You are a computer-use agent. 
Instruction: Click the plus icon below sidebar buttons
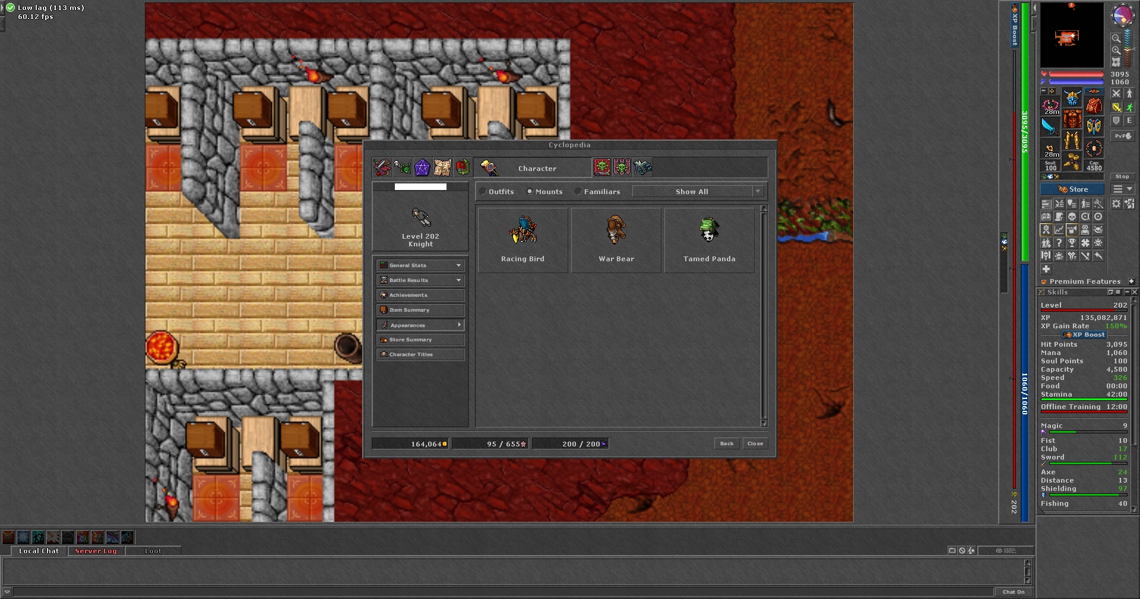pyautogui.click(x=1046, y=269)
